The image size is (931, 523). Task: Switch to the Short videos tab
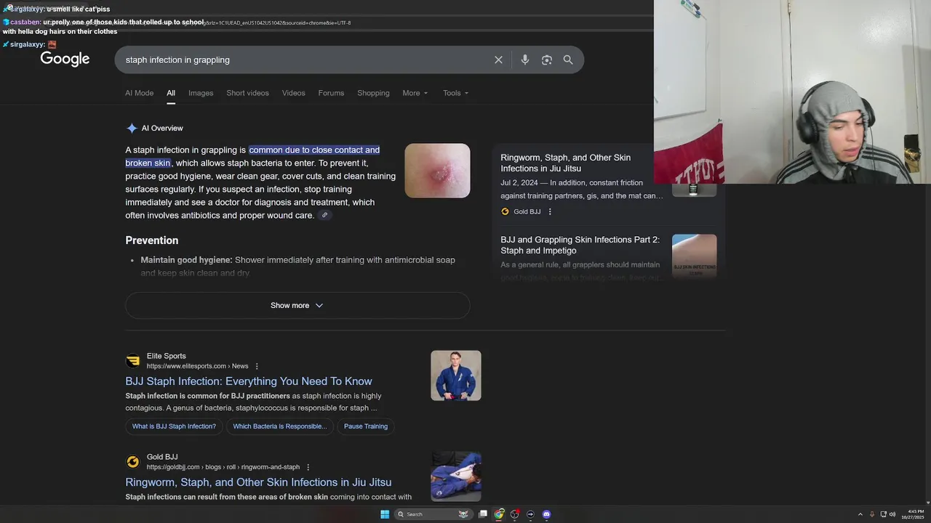point(247,93)
